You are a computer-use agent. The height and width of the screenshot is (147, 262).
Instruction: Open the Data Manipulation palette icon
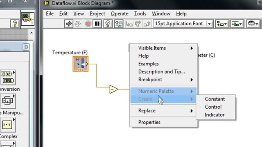click(x=8, y=101)
